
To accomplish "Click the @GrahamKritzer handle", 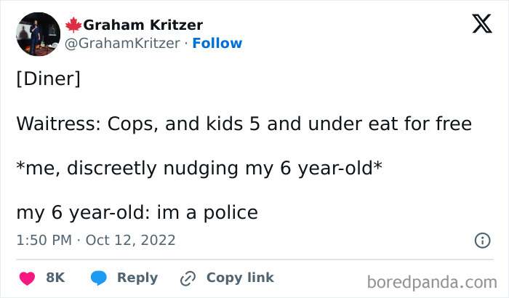I will (122, 44).
